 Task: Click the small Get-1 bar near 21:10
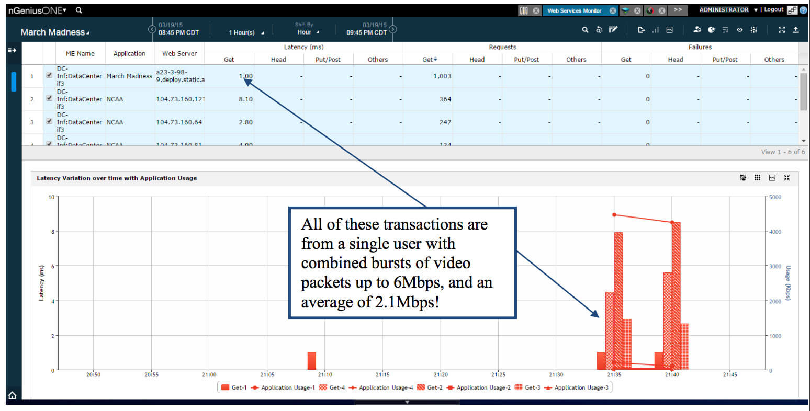(312, 361)
